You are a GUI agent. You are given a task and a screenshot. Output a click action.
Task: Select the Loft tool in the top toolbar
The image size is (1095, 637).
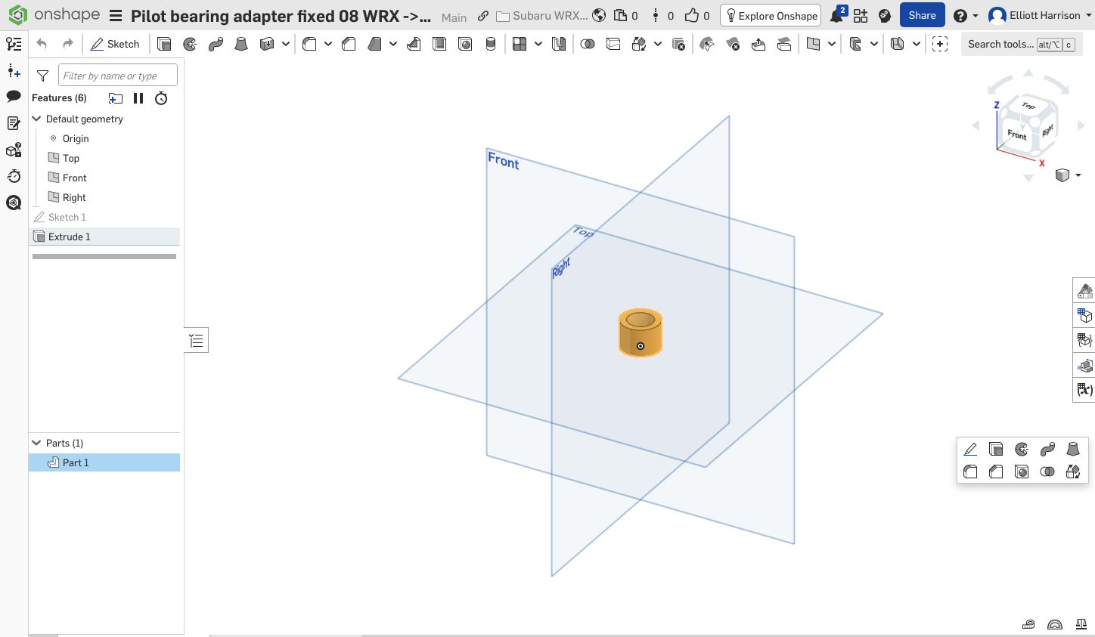tap(241, 45)
